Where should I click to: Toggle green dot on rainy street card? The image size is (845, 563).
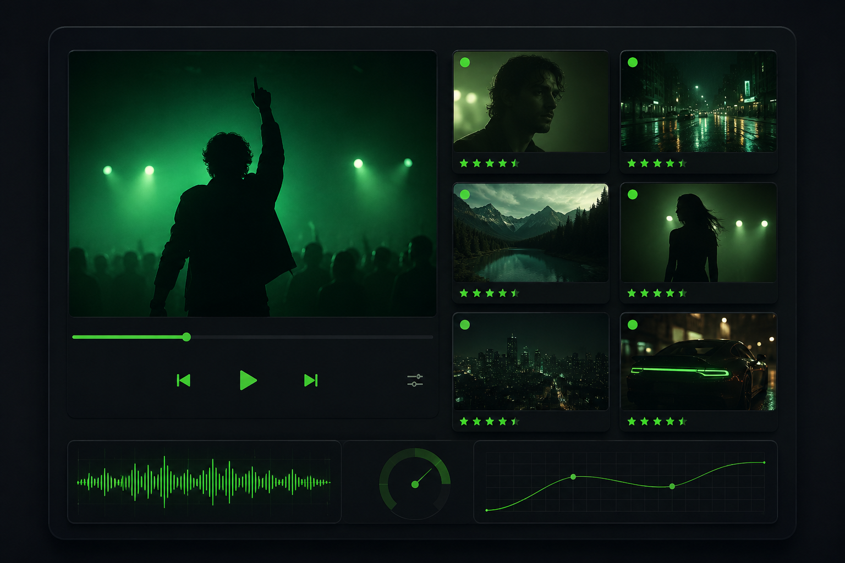point(633,62)
